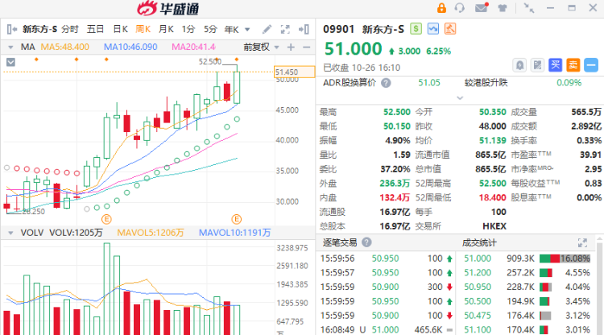Click the compact mode arrows icon

point(529,8)
